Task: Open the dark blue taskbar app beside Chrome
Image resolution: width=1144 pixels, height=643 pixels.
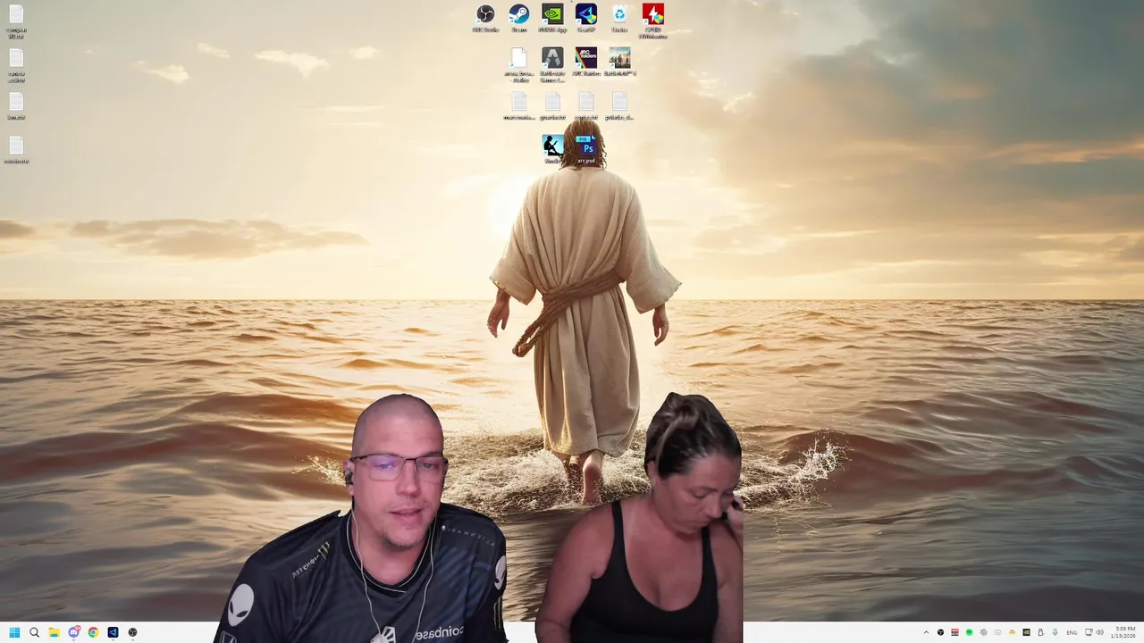Action: (113, 632)
